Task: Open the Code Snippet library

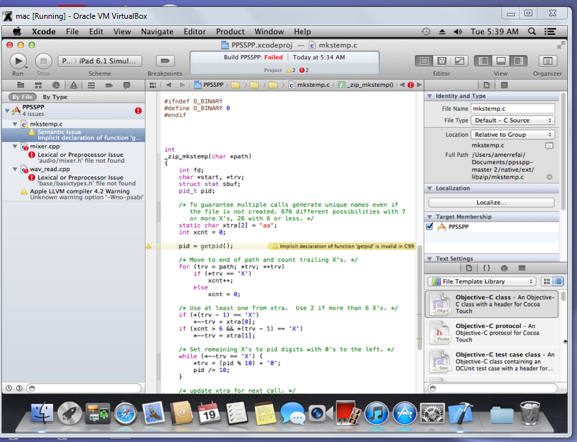Action: (x=486, y=268)
